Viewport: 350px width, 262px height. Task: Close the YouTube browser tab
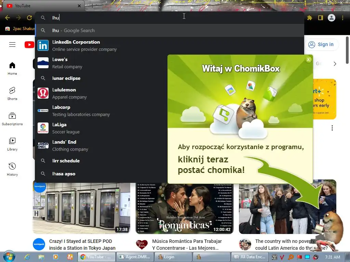[79, 6]
